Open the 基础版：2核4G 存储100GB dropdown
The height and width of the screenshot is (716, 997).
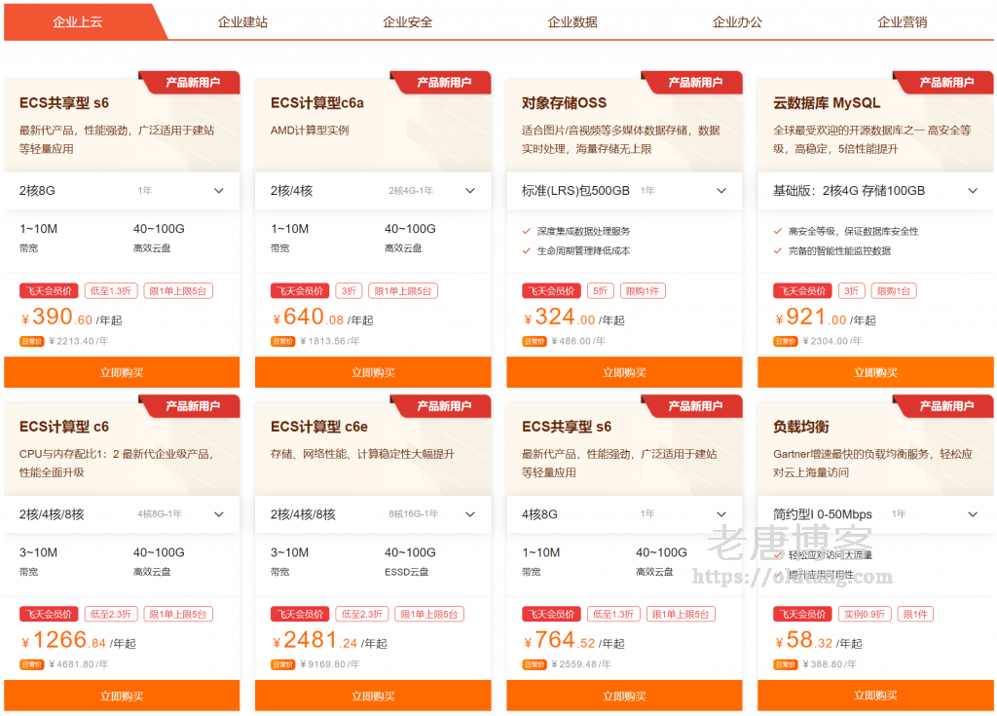pyautogui.click(x=875, y=190)
